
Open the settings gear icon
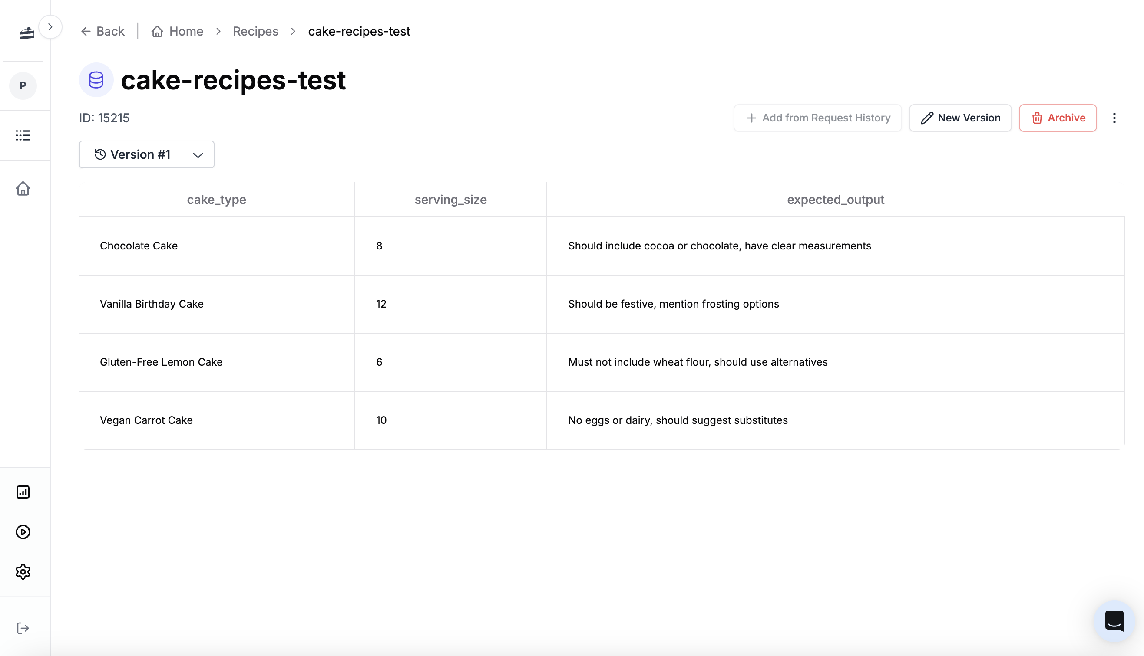(23, 572)
